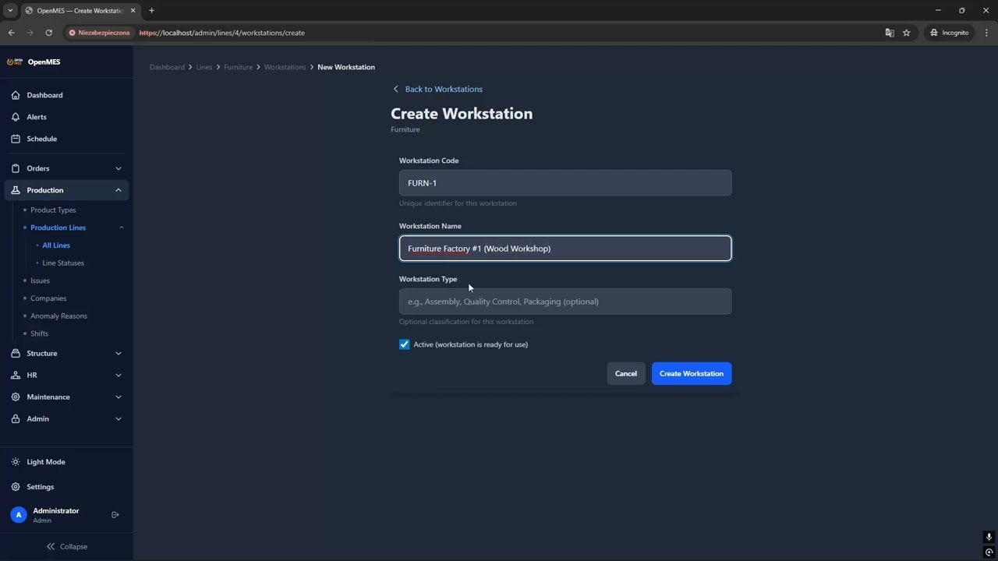
Task: Select All Lines in sidebar
Action: [56, 245]
